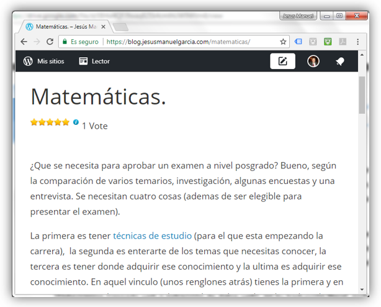Click the Lector reader icon
Screen dimensions: 381x307
(83, 61)
